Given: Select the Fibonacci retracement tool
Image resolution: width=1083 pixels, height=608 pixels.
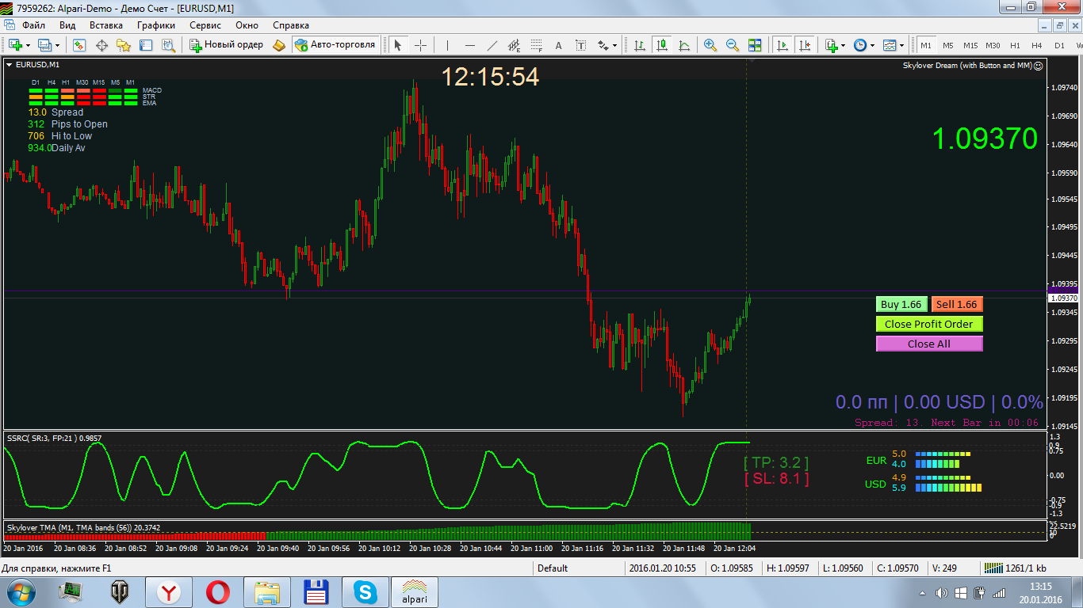Looking at the screenshot, I should click(x=536, y=45).
